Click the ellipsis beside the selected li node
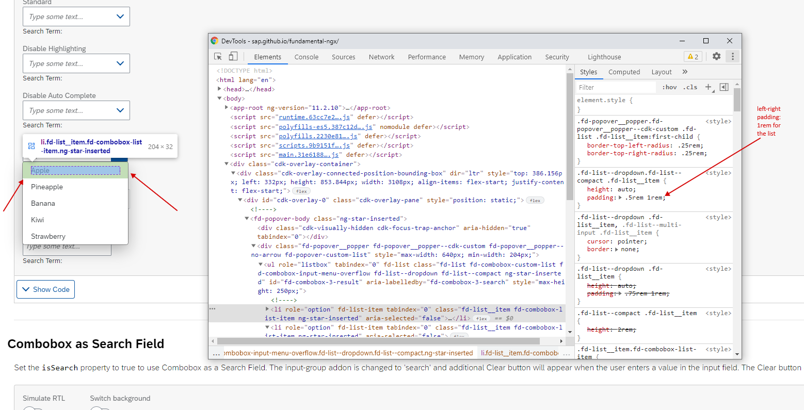This screenshot has height=410, width=804. click(212, 309)
